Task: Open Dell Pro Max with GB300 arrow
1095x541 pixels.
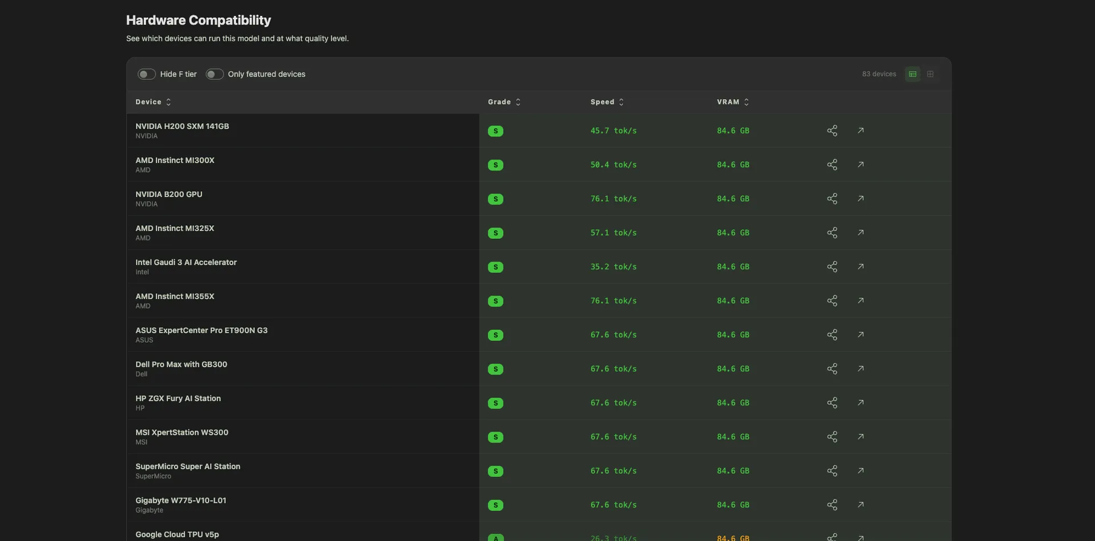Action: click(861, 369)
